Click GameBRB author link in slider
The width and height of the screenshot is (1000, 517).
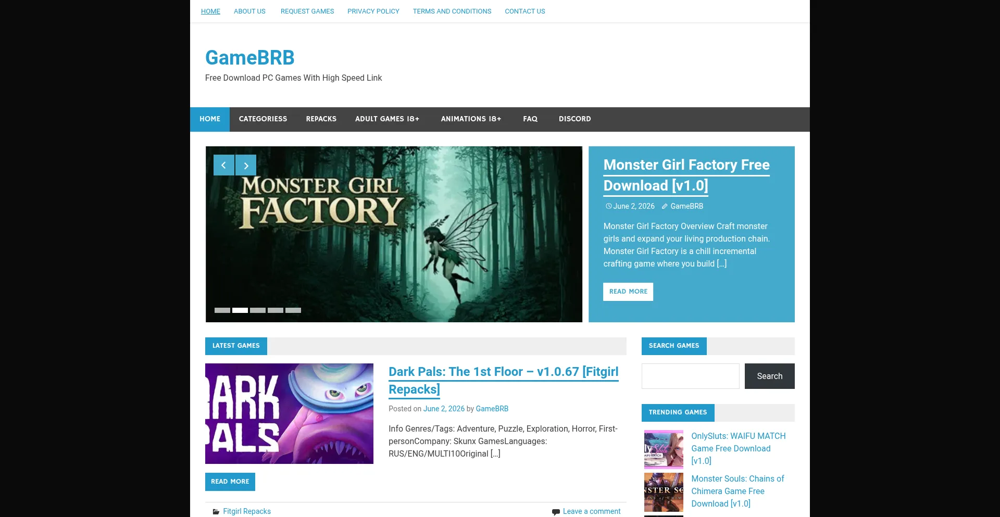(687, 206)
